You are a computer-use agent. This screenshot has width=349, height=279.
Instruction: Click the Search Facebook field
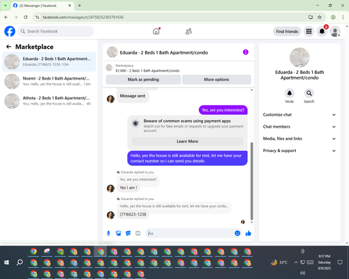click(56, 31)
